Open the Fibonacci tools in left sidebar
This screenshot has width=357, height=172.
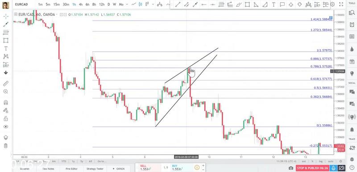tap(6, 32)
